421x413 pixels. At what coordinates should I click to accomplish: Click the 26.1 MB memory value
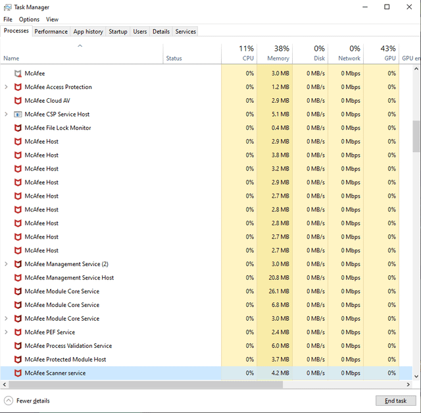(x=279, y=291)
